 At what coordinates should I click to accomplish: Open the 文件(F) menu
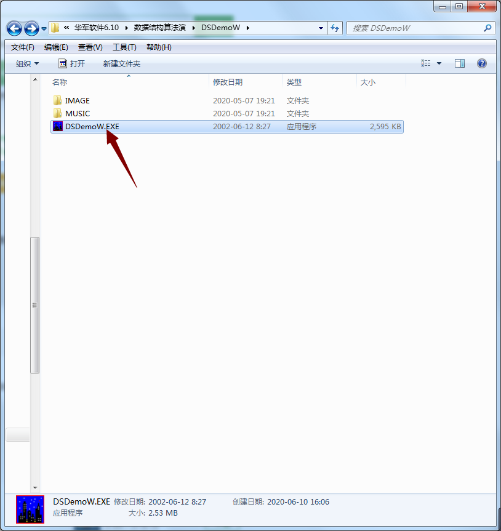tap(22, 47)
